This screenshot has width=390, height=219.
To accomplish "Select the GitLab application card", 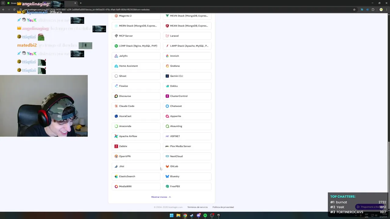I will (187, 166).
